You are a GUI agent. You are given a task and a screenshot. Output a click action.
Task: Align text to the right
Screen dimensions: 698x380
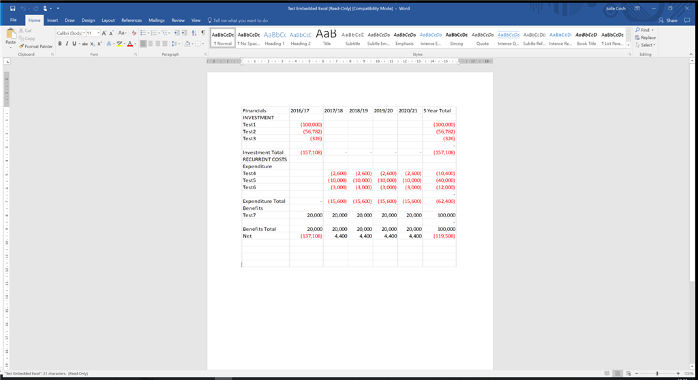pos(157,44)
